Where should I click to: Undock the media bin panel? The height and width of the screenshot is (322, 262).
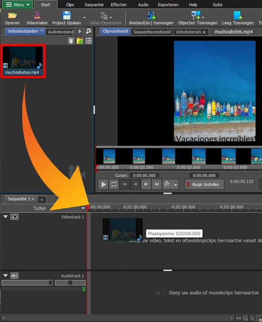pyautogui.click(x=88, y=31)
